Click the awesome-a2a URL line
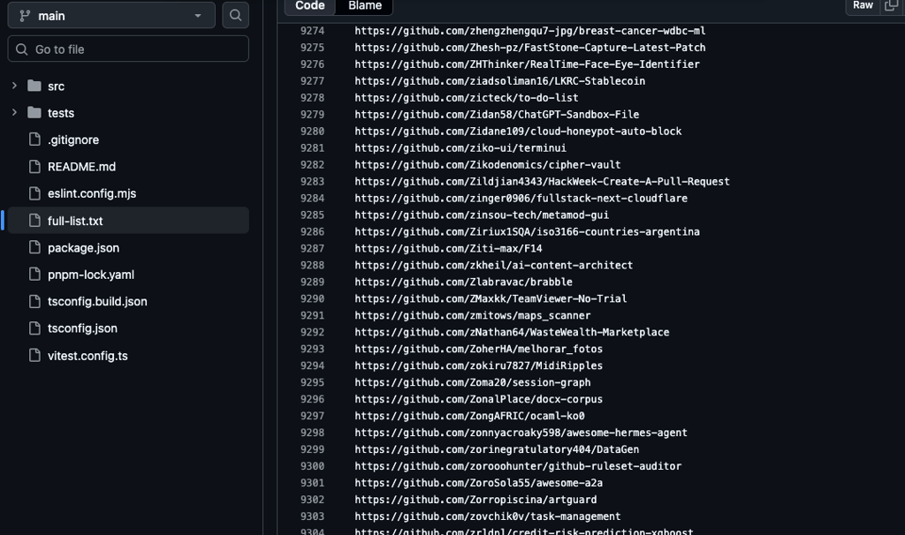The image size is (905, 535). tap(478, 482)
